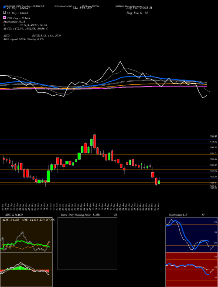Click the 'Stochastics & R' panel heading
Screen dimensions: 218x287
[x=178, y=215]
